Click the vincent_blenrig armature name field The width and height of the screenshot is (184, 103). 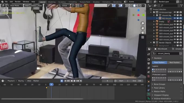point(168,54)
